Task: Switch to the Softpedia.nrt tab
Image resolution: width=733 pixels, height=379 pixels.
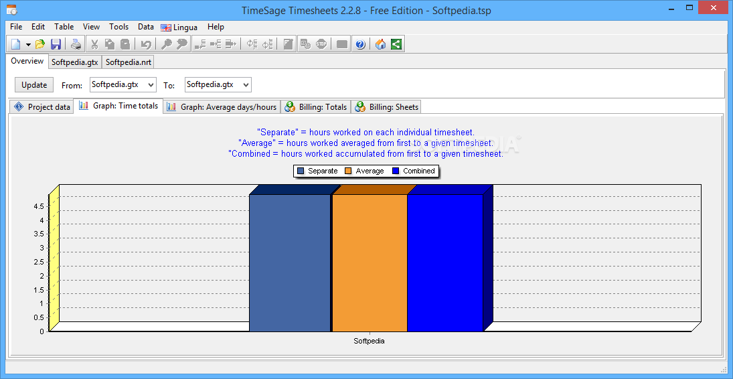Action: [128, 62]
